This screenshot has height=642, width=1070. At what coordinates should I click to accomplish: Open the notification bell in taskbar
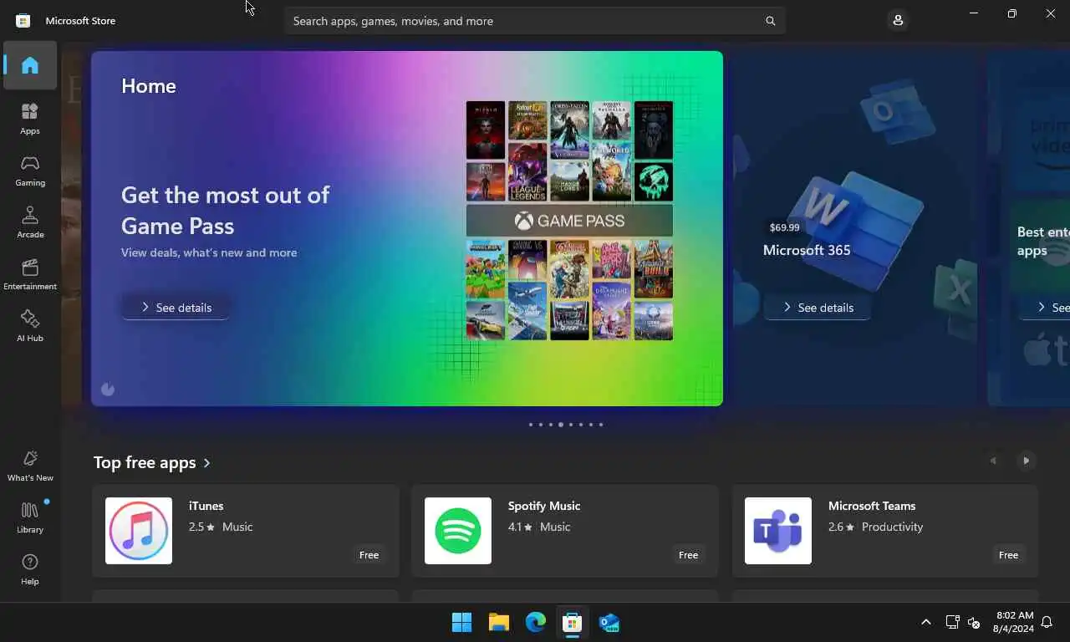click(1047, 622)
